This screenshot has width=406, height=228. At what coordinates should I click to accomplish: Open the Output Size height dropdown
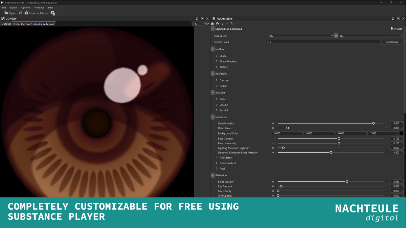(371, 36)
